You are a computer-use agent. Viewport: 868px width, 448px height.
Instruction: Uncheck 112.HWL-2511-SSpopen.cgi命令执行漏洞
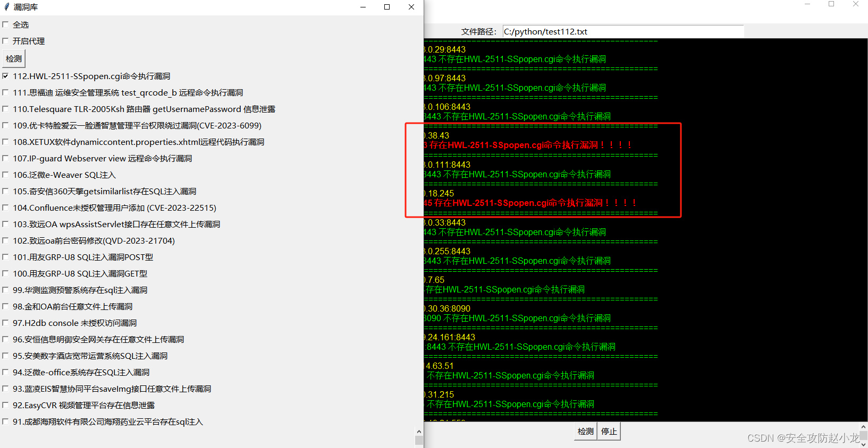pyautogui.click(x=5, y=76)
